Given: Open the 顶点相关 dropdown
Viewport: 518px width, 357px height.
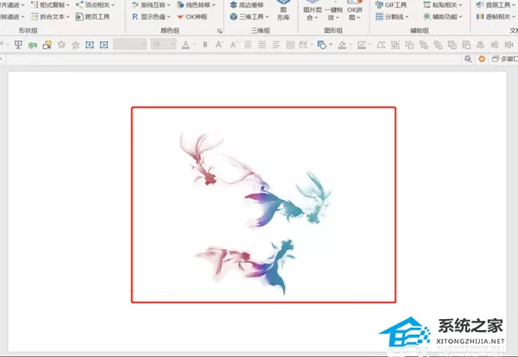Looking at the screenshot, I should pos(95,5).
